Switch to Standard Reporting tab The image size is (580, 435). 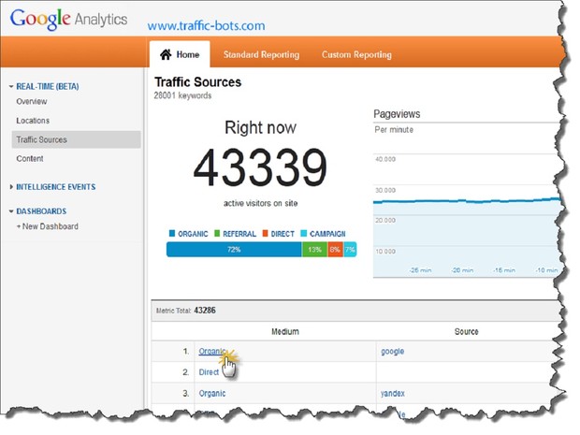click(261, 55)
